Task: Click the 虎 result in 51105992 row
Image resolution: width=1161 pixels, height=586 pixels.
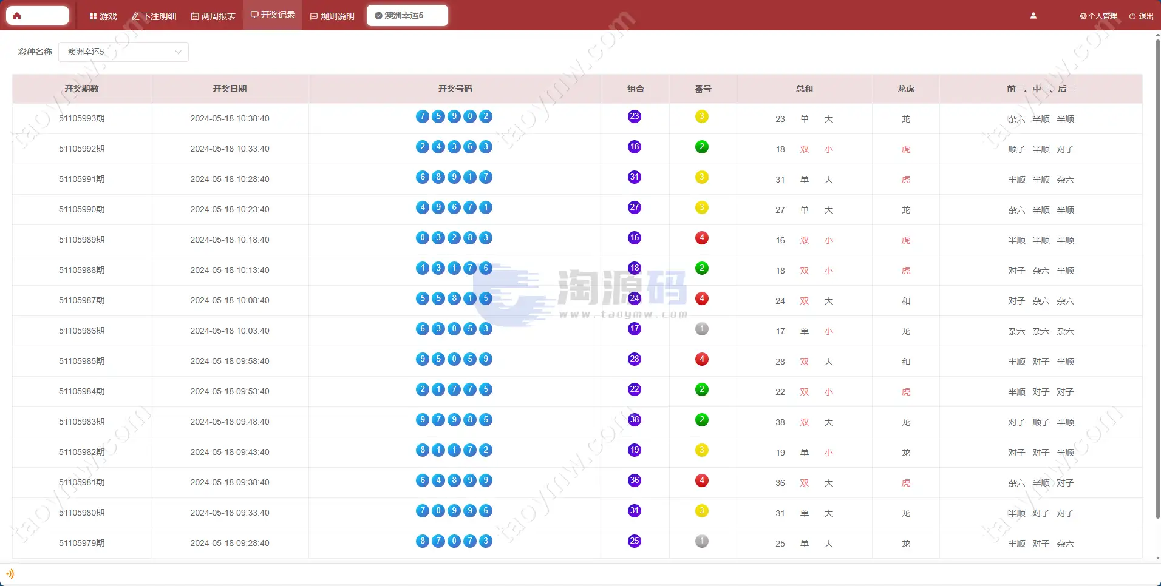Action: [x=906, y=149]
